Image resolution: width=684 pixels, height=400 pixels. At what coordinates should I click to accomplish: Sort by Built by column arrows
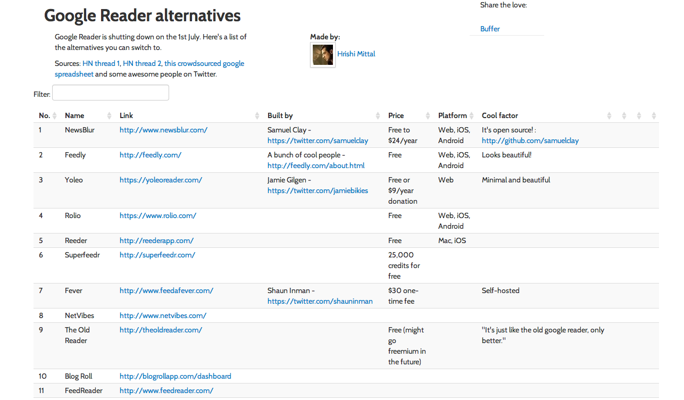coord(378,116)
